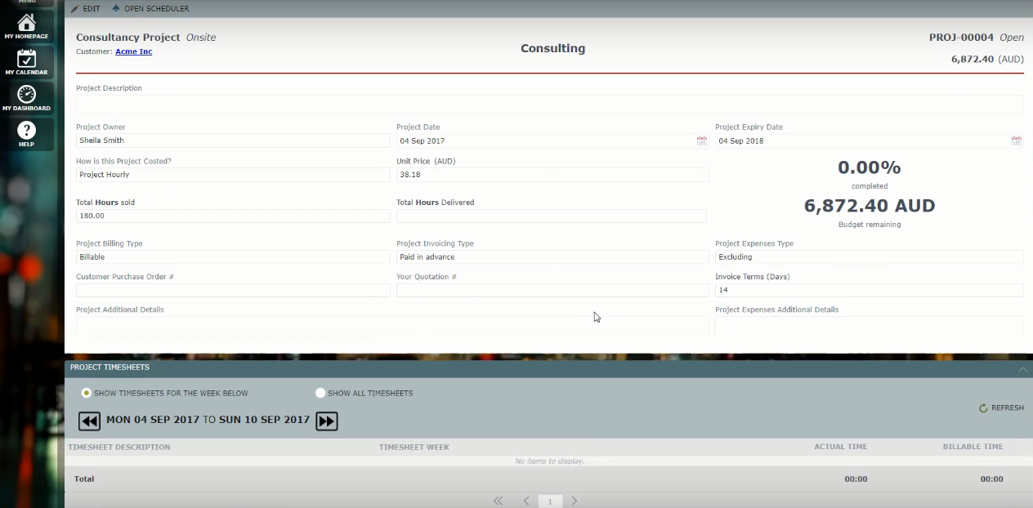
Task: Click the Invoice Terms (Days) field 14
Action: [x=869, y=290]
